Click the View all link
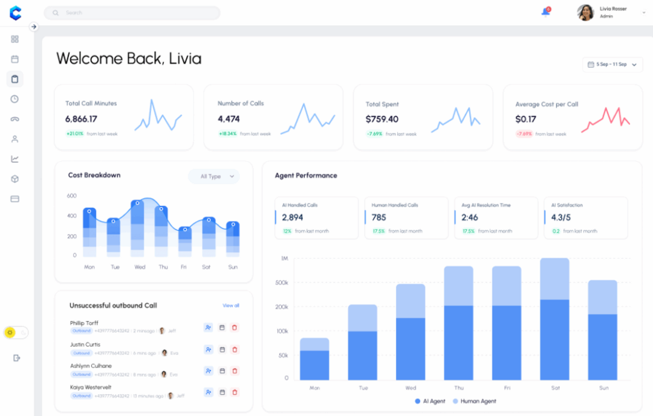The height and width of the screenshot is (416, 653). pos(230,306)
